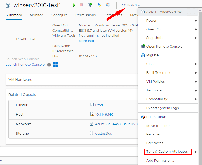Expand the Template submenu arrow
This screenshot has height=165, width=202.
(x=196, y=91)
